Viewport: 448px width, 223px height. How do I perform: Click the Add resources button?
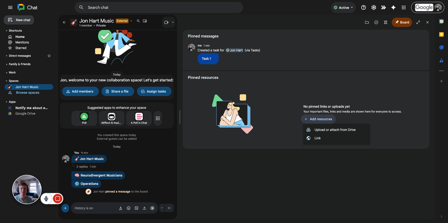coord(318,119)
